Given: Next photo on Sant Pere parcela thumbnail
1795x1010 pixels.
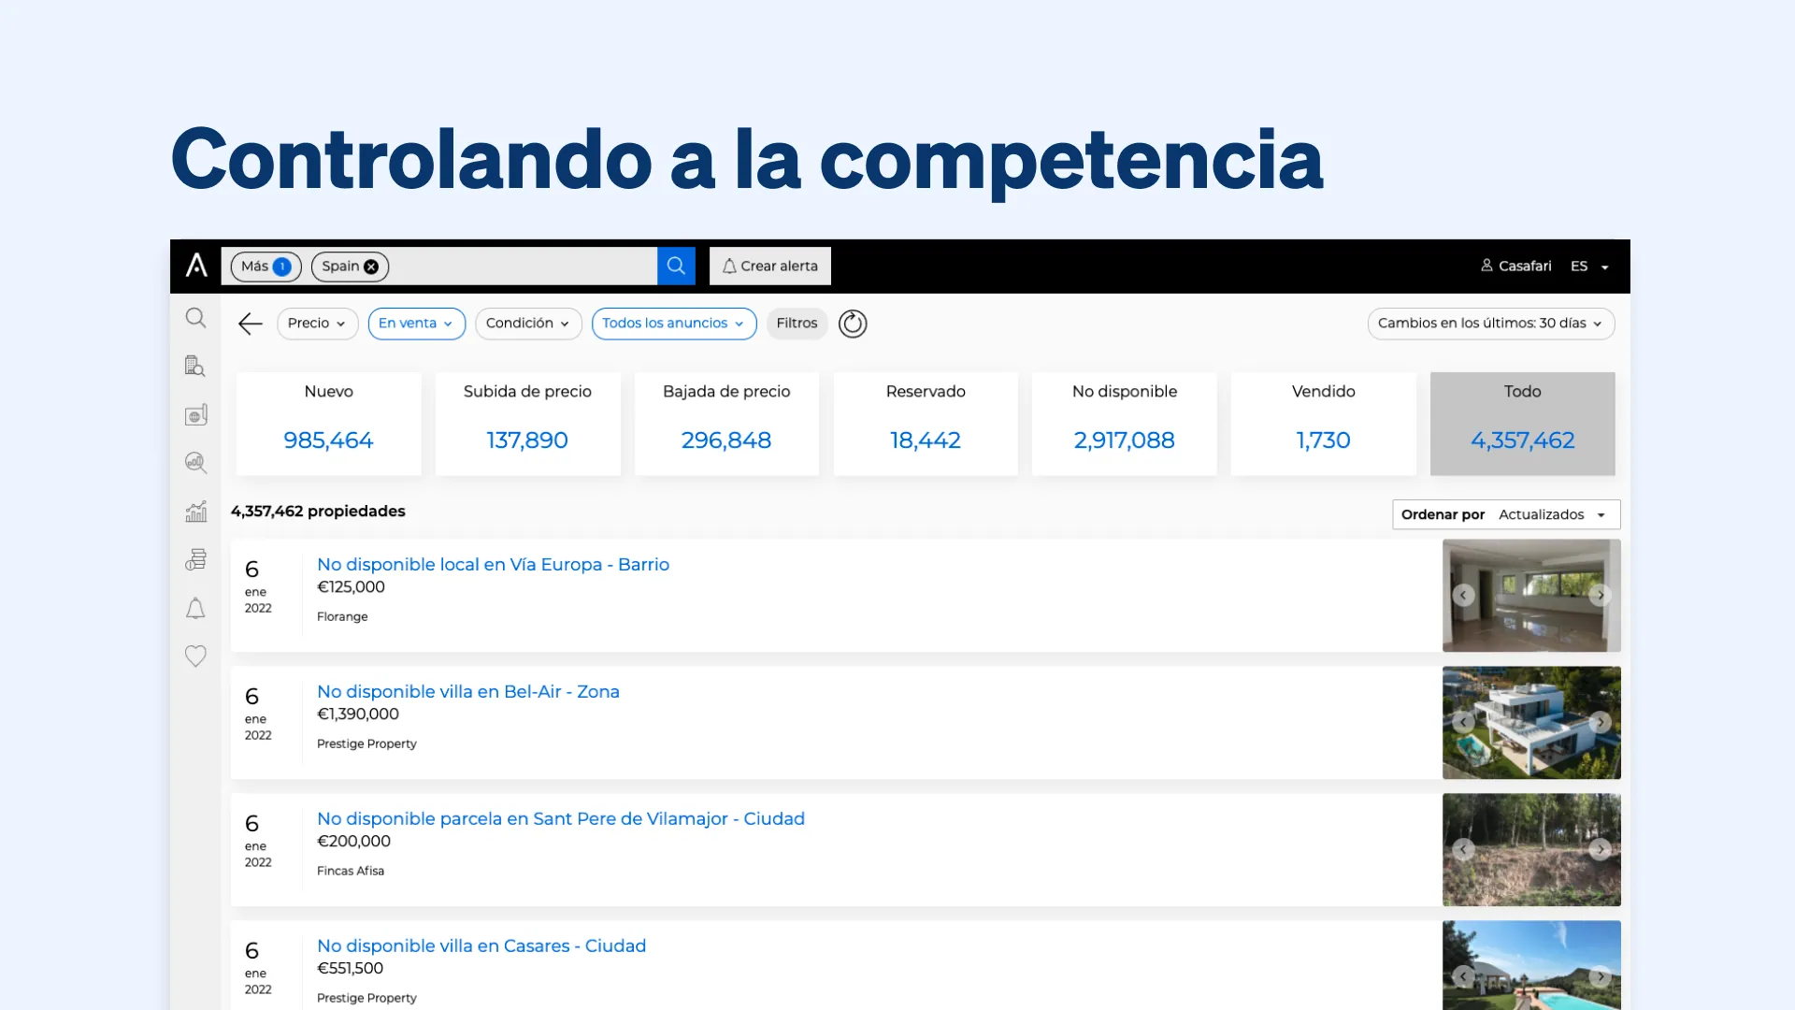Looking at the screenshot, I should 1600,849.
